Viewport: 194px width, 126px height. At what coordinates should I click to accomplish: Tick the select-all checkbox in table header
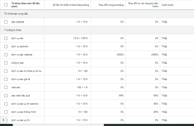pos(6,4)
